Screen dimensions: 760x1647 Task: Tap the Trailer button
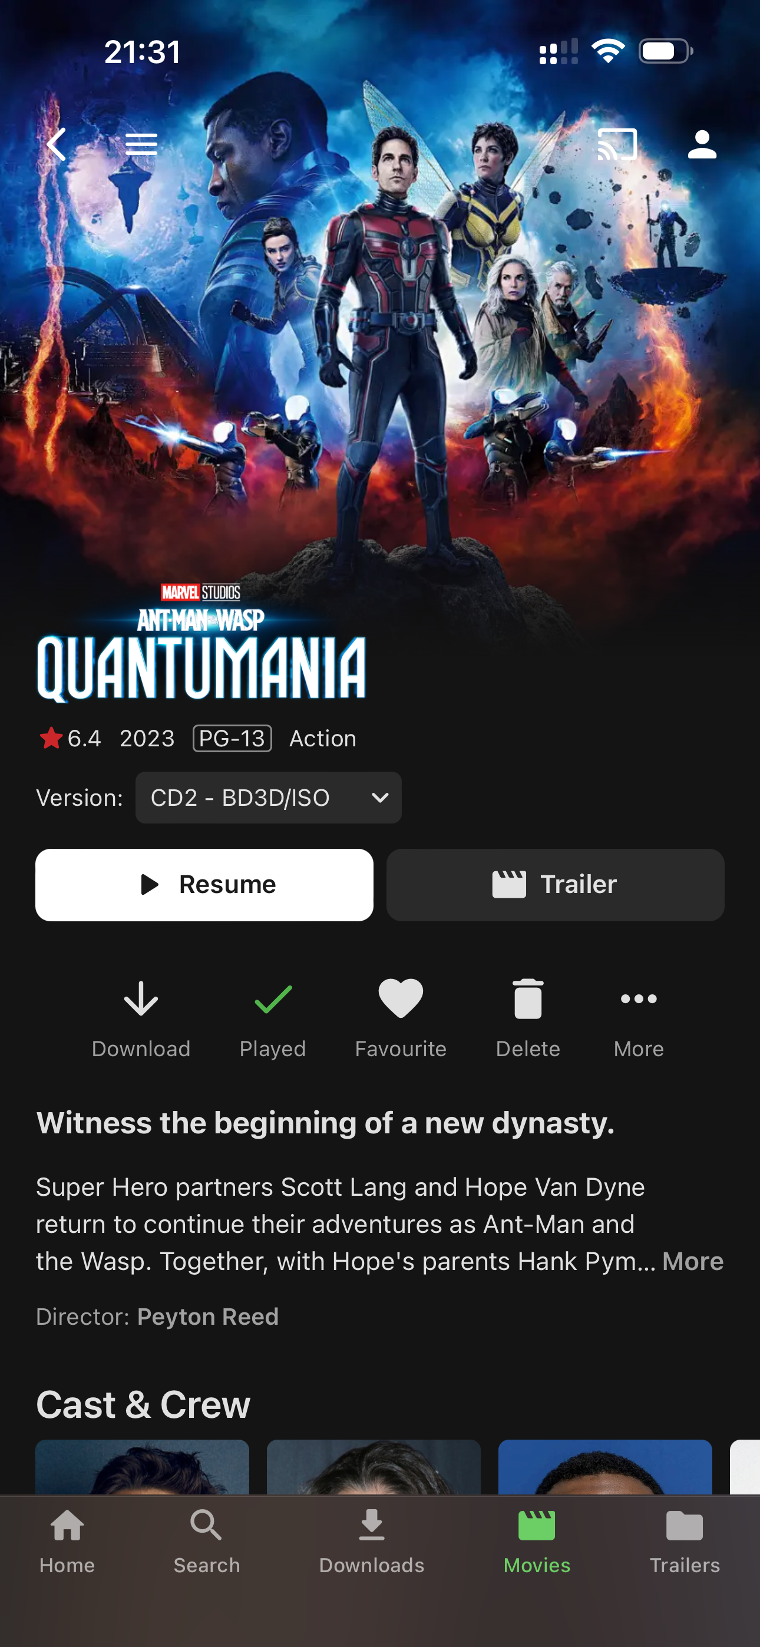[556, 885]
